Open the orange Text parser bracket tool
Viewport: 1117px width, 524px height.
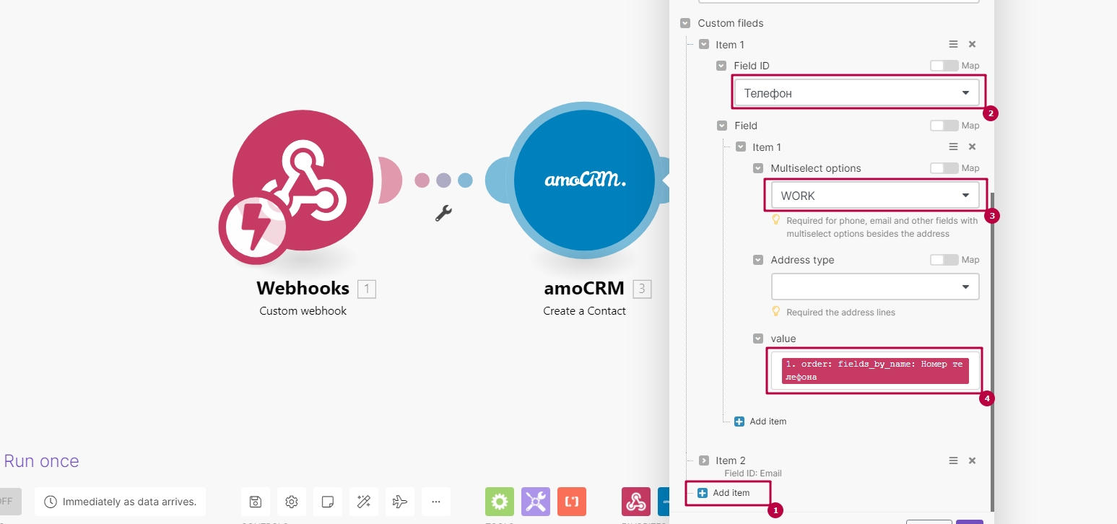coord(572,502)
